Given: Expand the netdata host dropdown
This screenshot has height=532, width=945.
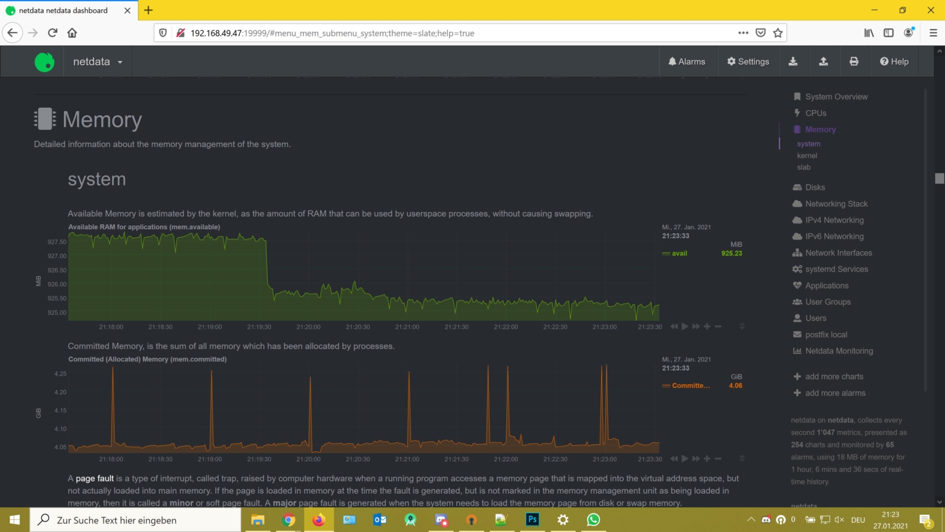Looking at the screenshot, I should pyautogui.click(x=98, y=62).
